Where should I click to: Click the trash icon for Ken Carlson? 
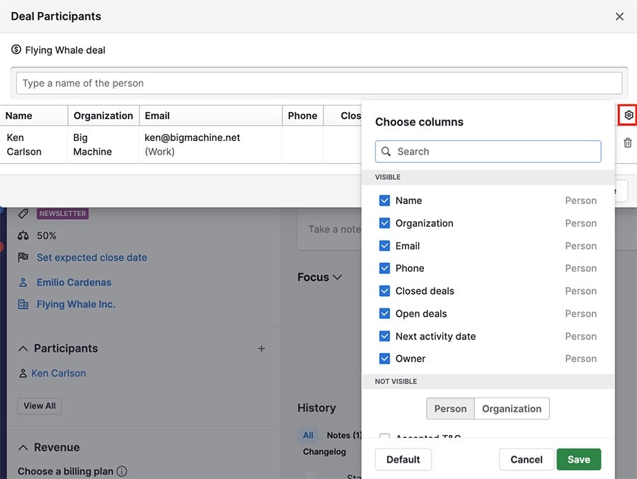(628, 143)
